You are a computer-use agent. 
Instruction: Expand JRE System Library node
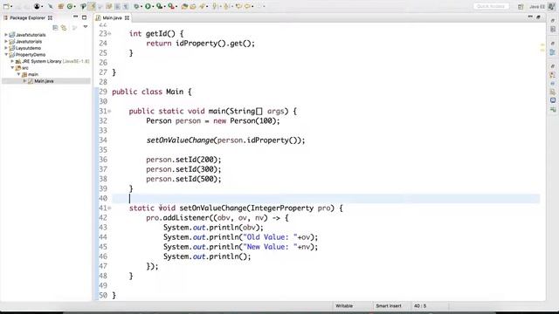coord(12,61)
